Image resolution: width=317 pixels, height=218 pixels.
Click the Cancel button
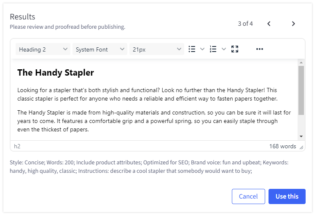tap(248, 196)
